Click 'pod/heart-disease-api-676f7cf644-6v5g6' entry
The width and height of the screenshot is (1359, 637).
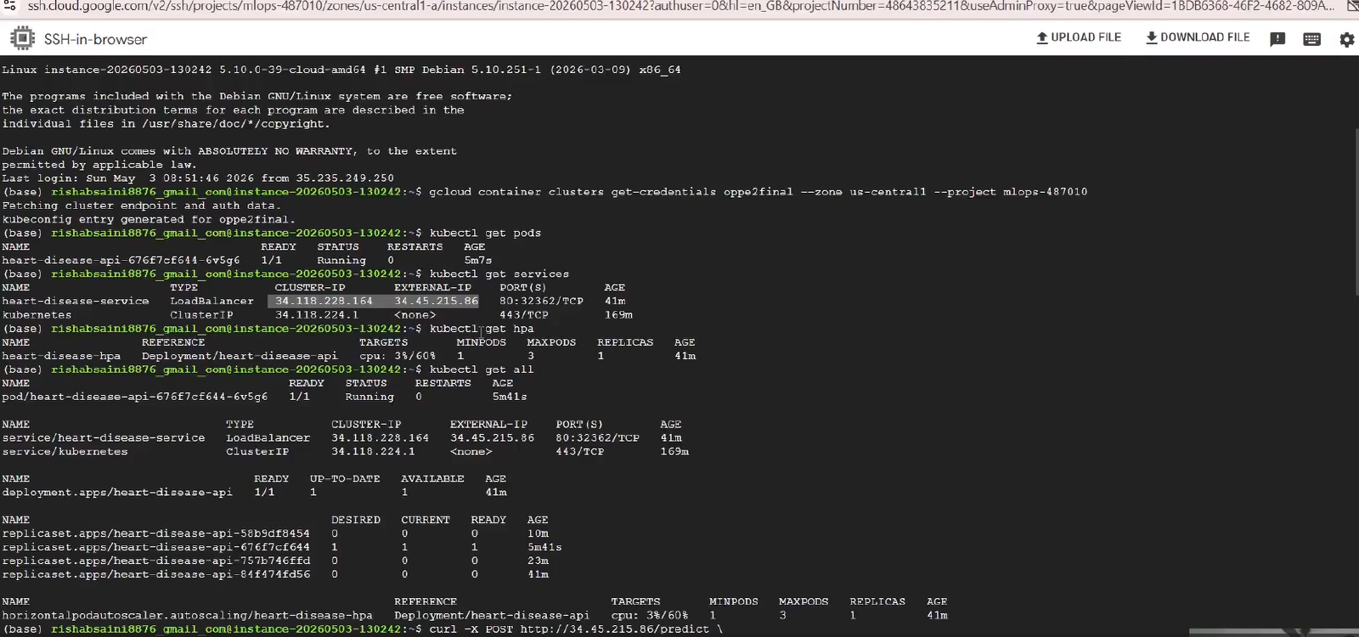pos(134,397)
